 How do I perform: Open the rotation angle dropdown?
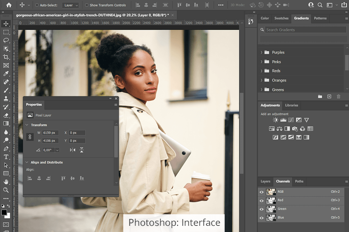click(57, 150)
